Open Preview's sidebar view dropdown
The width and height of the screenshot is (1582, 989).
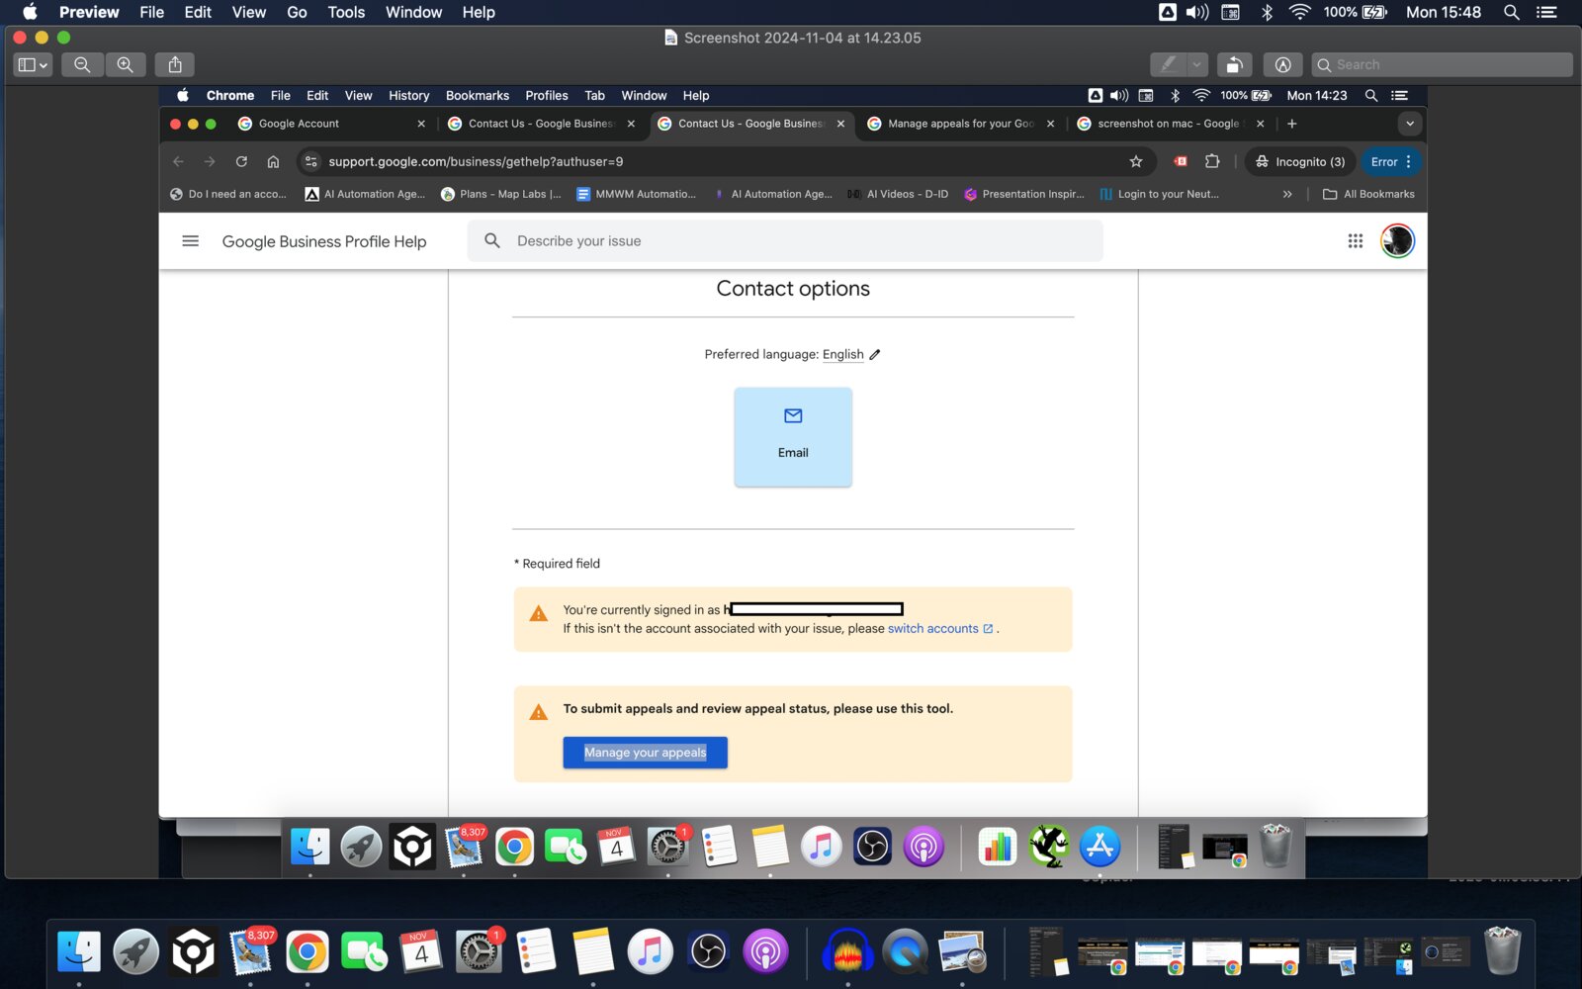pyautogui.click(x=33, y=64)
